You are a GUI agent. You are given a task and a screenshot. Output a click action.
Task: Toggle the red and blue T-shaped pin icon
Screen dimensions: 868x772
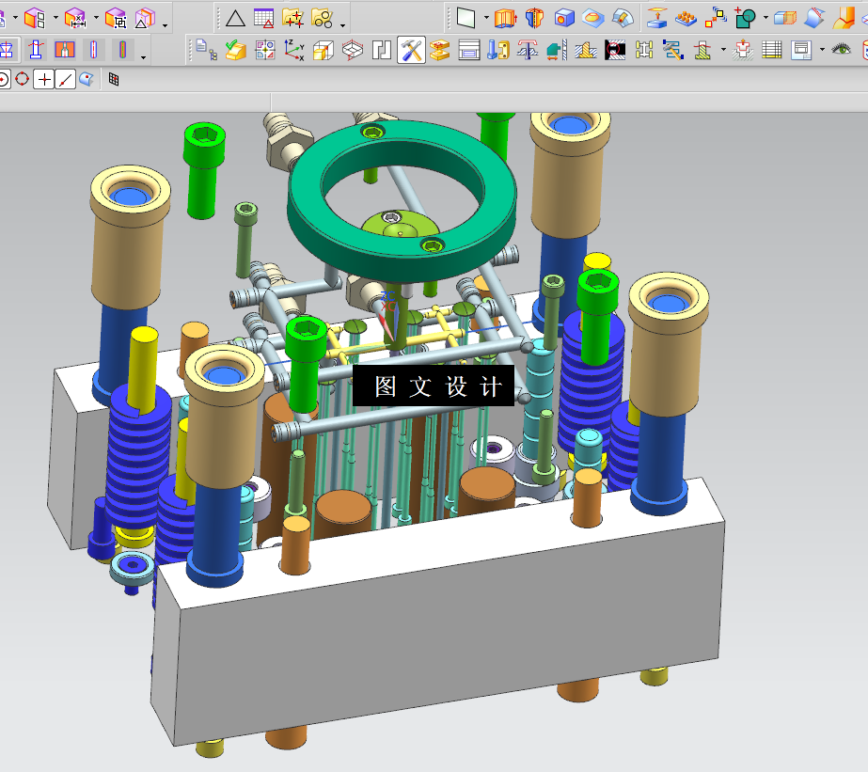click(x=36, y=50)
